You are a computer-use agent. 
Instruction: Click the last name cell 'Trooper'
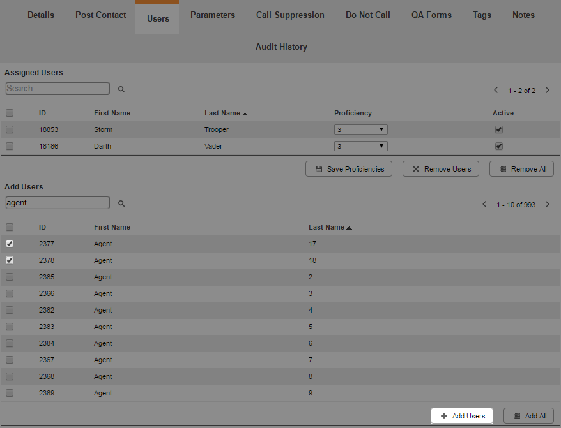coord(217,129)
